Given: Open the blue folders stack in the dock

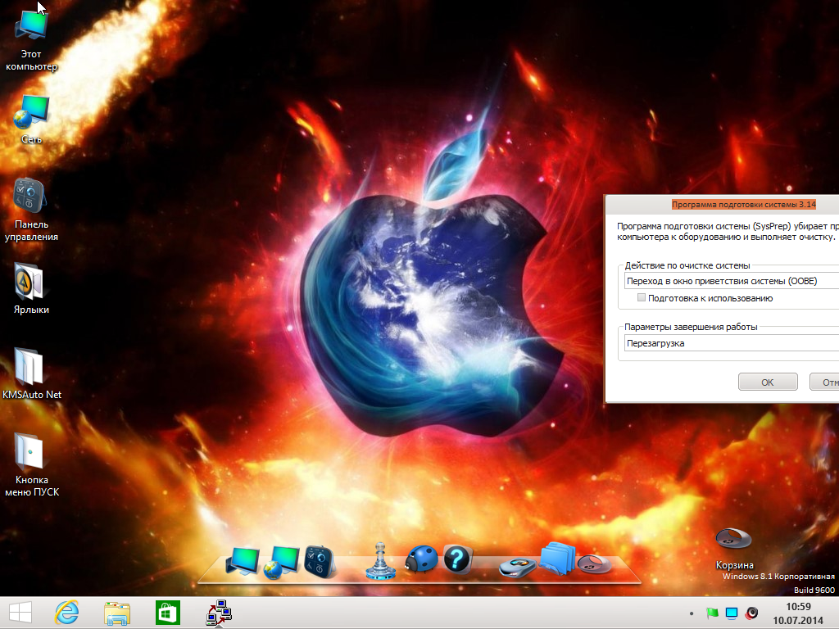Looking at the screenshot, I should (x=557, y=559).
